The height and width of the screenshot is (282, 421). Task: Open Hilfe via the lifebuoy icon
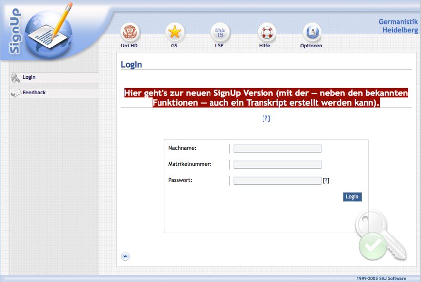pyautogui.click(x=266, y=33)
